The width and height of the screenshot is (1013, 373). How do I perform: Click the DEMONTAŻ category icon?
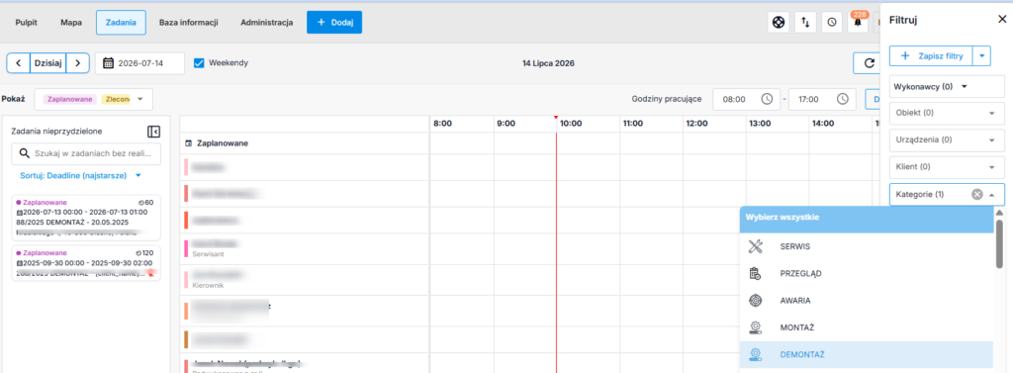755,355
